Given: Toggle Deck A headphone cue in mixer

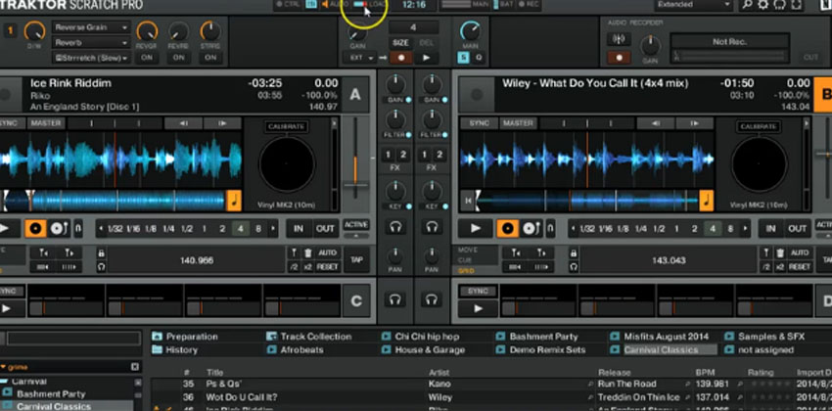Looking at the screenshot, I should click(x=394, y=228).
